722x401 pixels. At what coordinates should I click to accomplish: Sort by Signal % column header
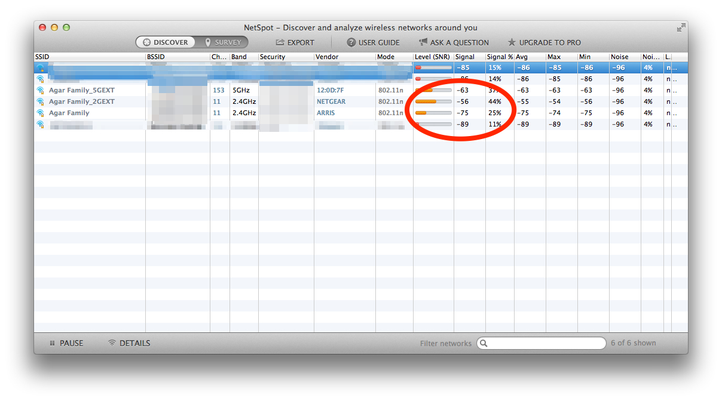click(500, 57)
